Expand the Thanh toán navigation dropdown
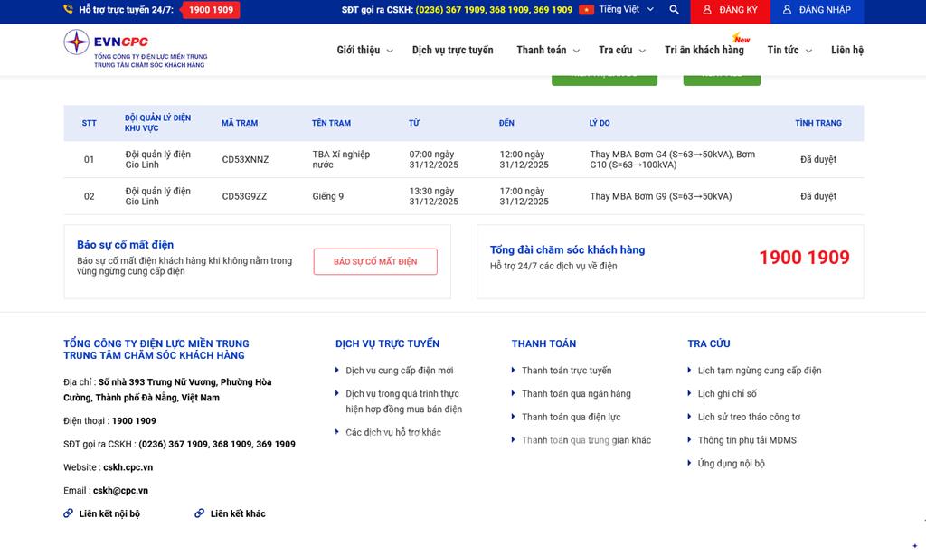Viewport: 926px width, 555px height. click(x=547, y=51)
